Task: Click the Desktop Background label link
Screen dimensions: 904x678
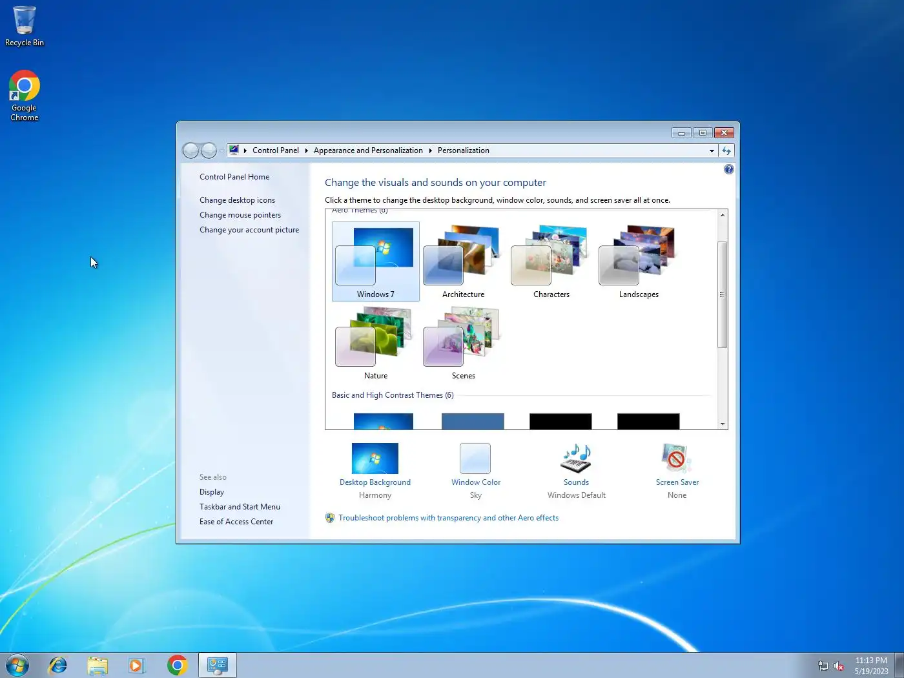Action: coord(375,482)
